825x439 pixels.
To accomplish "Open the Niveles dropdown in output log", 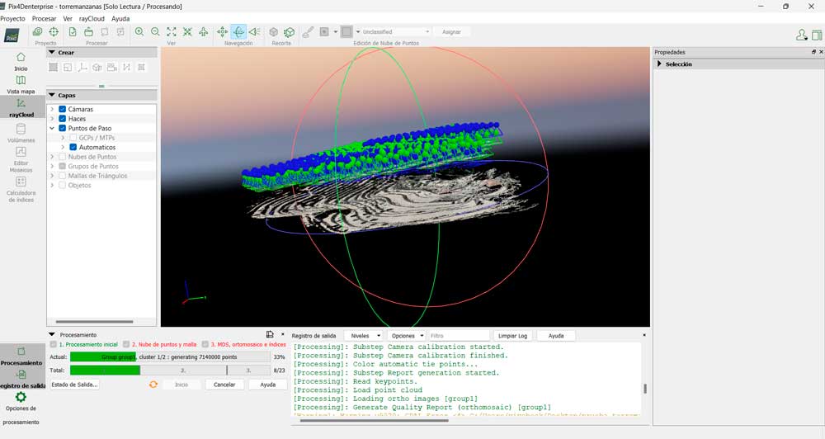I will click(365, 336).
